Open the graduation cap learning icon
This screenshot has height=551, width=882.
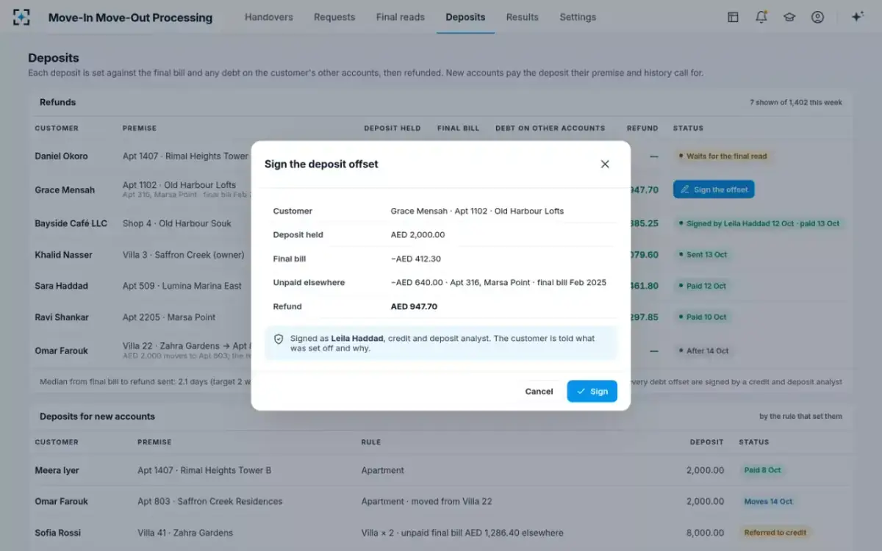pyautogui.click(x=789, y=17)
